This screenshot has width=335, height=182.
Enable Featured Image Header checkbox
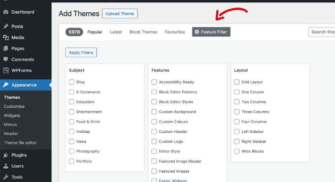point(154,161)
